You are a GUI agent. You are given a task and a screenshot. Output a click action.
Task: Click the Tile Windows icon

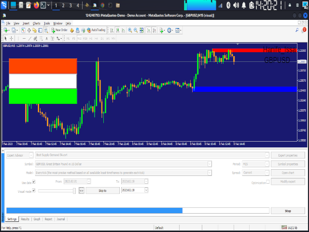141,30
